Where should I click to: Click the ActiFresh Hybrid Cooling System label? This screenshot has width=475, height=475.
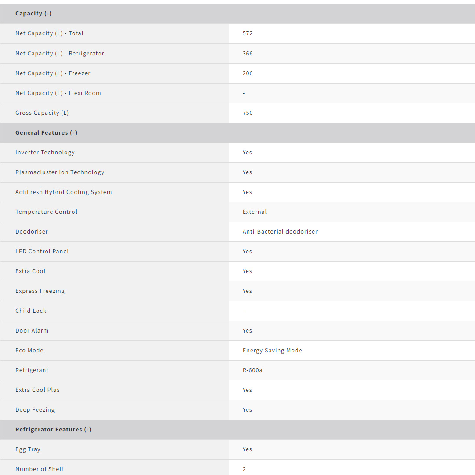(x=63, y=192)
